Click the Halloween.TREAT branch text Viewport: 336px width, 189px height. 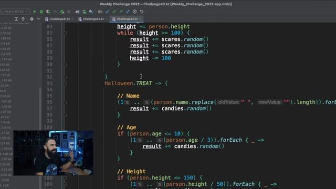(x=128, y=83)
